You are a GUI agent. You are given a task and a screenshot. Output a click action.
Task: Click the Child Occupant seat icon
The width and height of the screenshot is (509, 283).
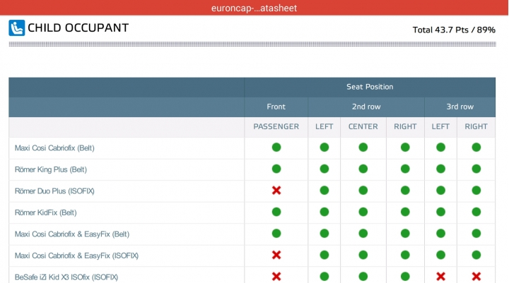pyautogui.click(x=16, y=28)
